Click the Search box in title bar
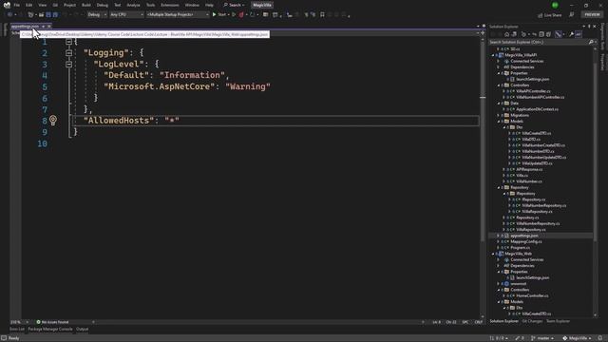The width and height of the screenshot is (608, 342). pyautogui.click(x=235, y=5)
